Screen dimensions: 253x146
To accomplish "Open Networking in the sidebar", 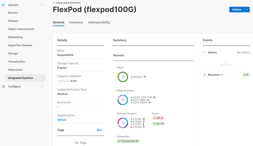I will (16, 37).
